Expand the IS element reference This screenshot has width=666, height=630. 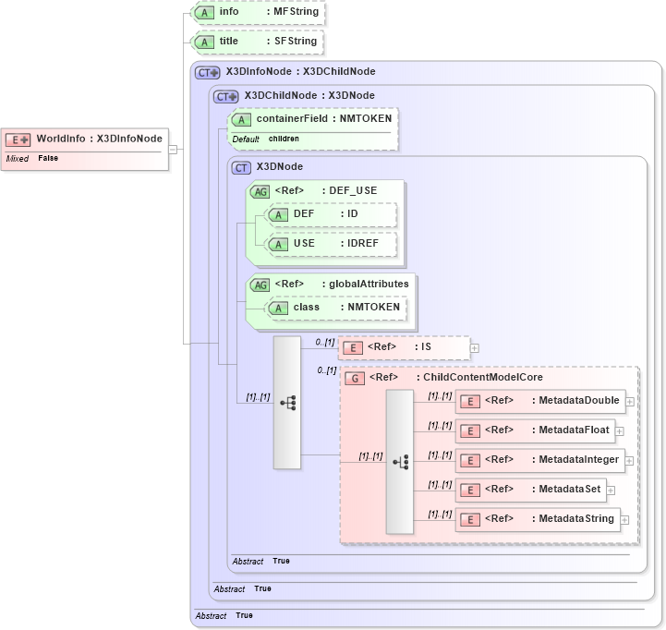point(475,348)
